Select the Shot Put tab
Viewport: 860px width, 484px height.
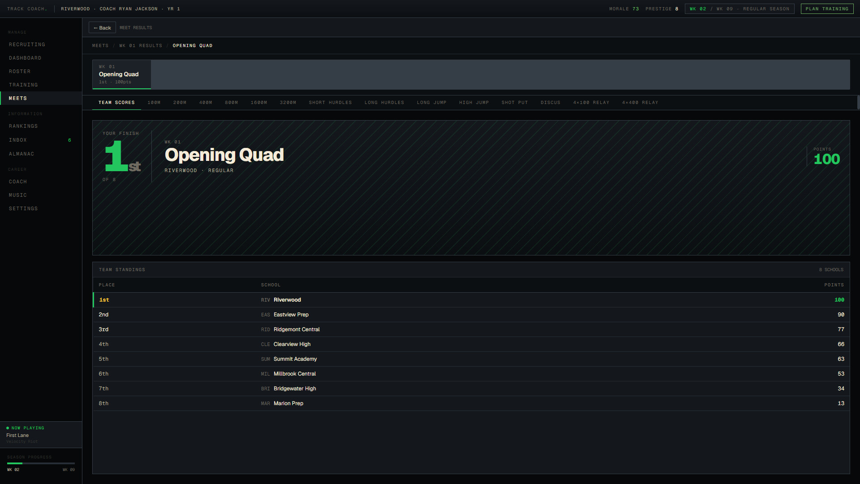click(x=515, y=103)
